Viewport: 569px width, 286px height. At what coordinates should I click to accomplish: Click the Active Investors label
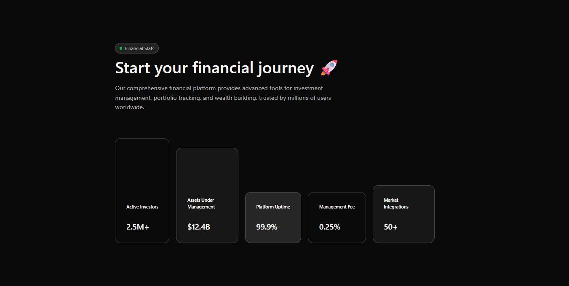142,207
